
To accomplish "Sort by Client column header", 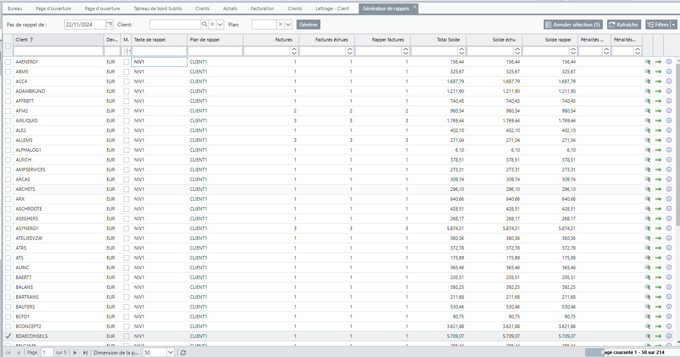I will pyautogui.click(x=58, y=40).
